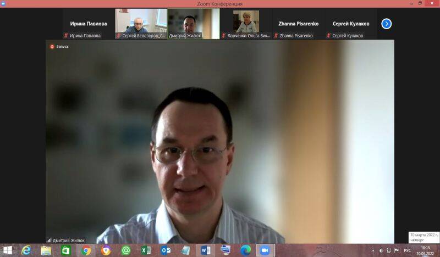This screenshot has width=440, height=257.
Task: Switch to Word in the taskbar
Action: (206, 250)
